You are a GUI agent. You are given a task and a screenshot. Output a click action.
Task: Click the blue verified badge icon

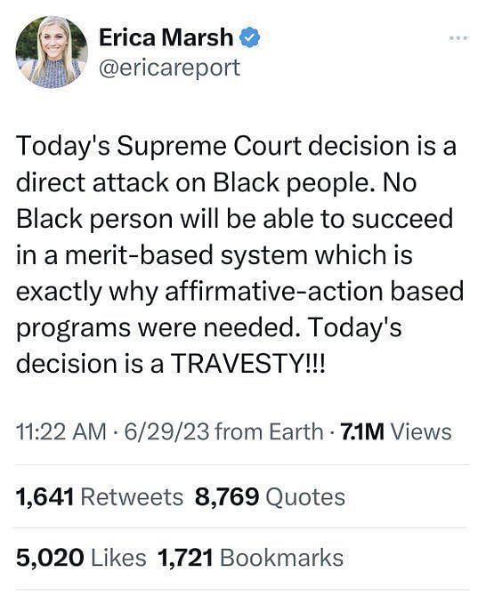point(250,37)
